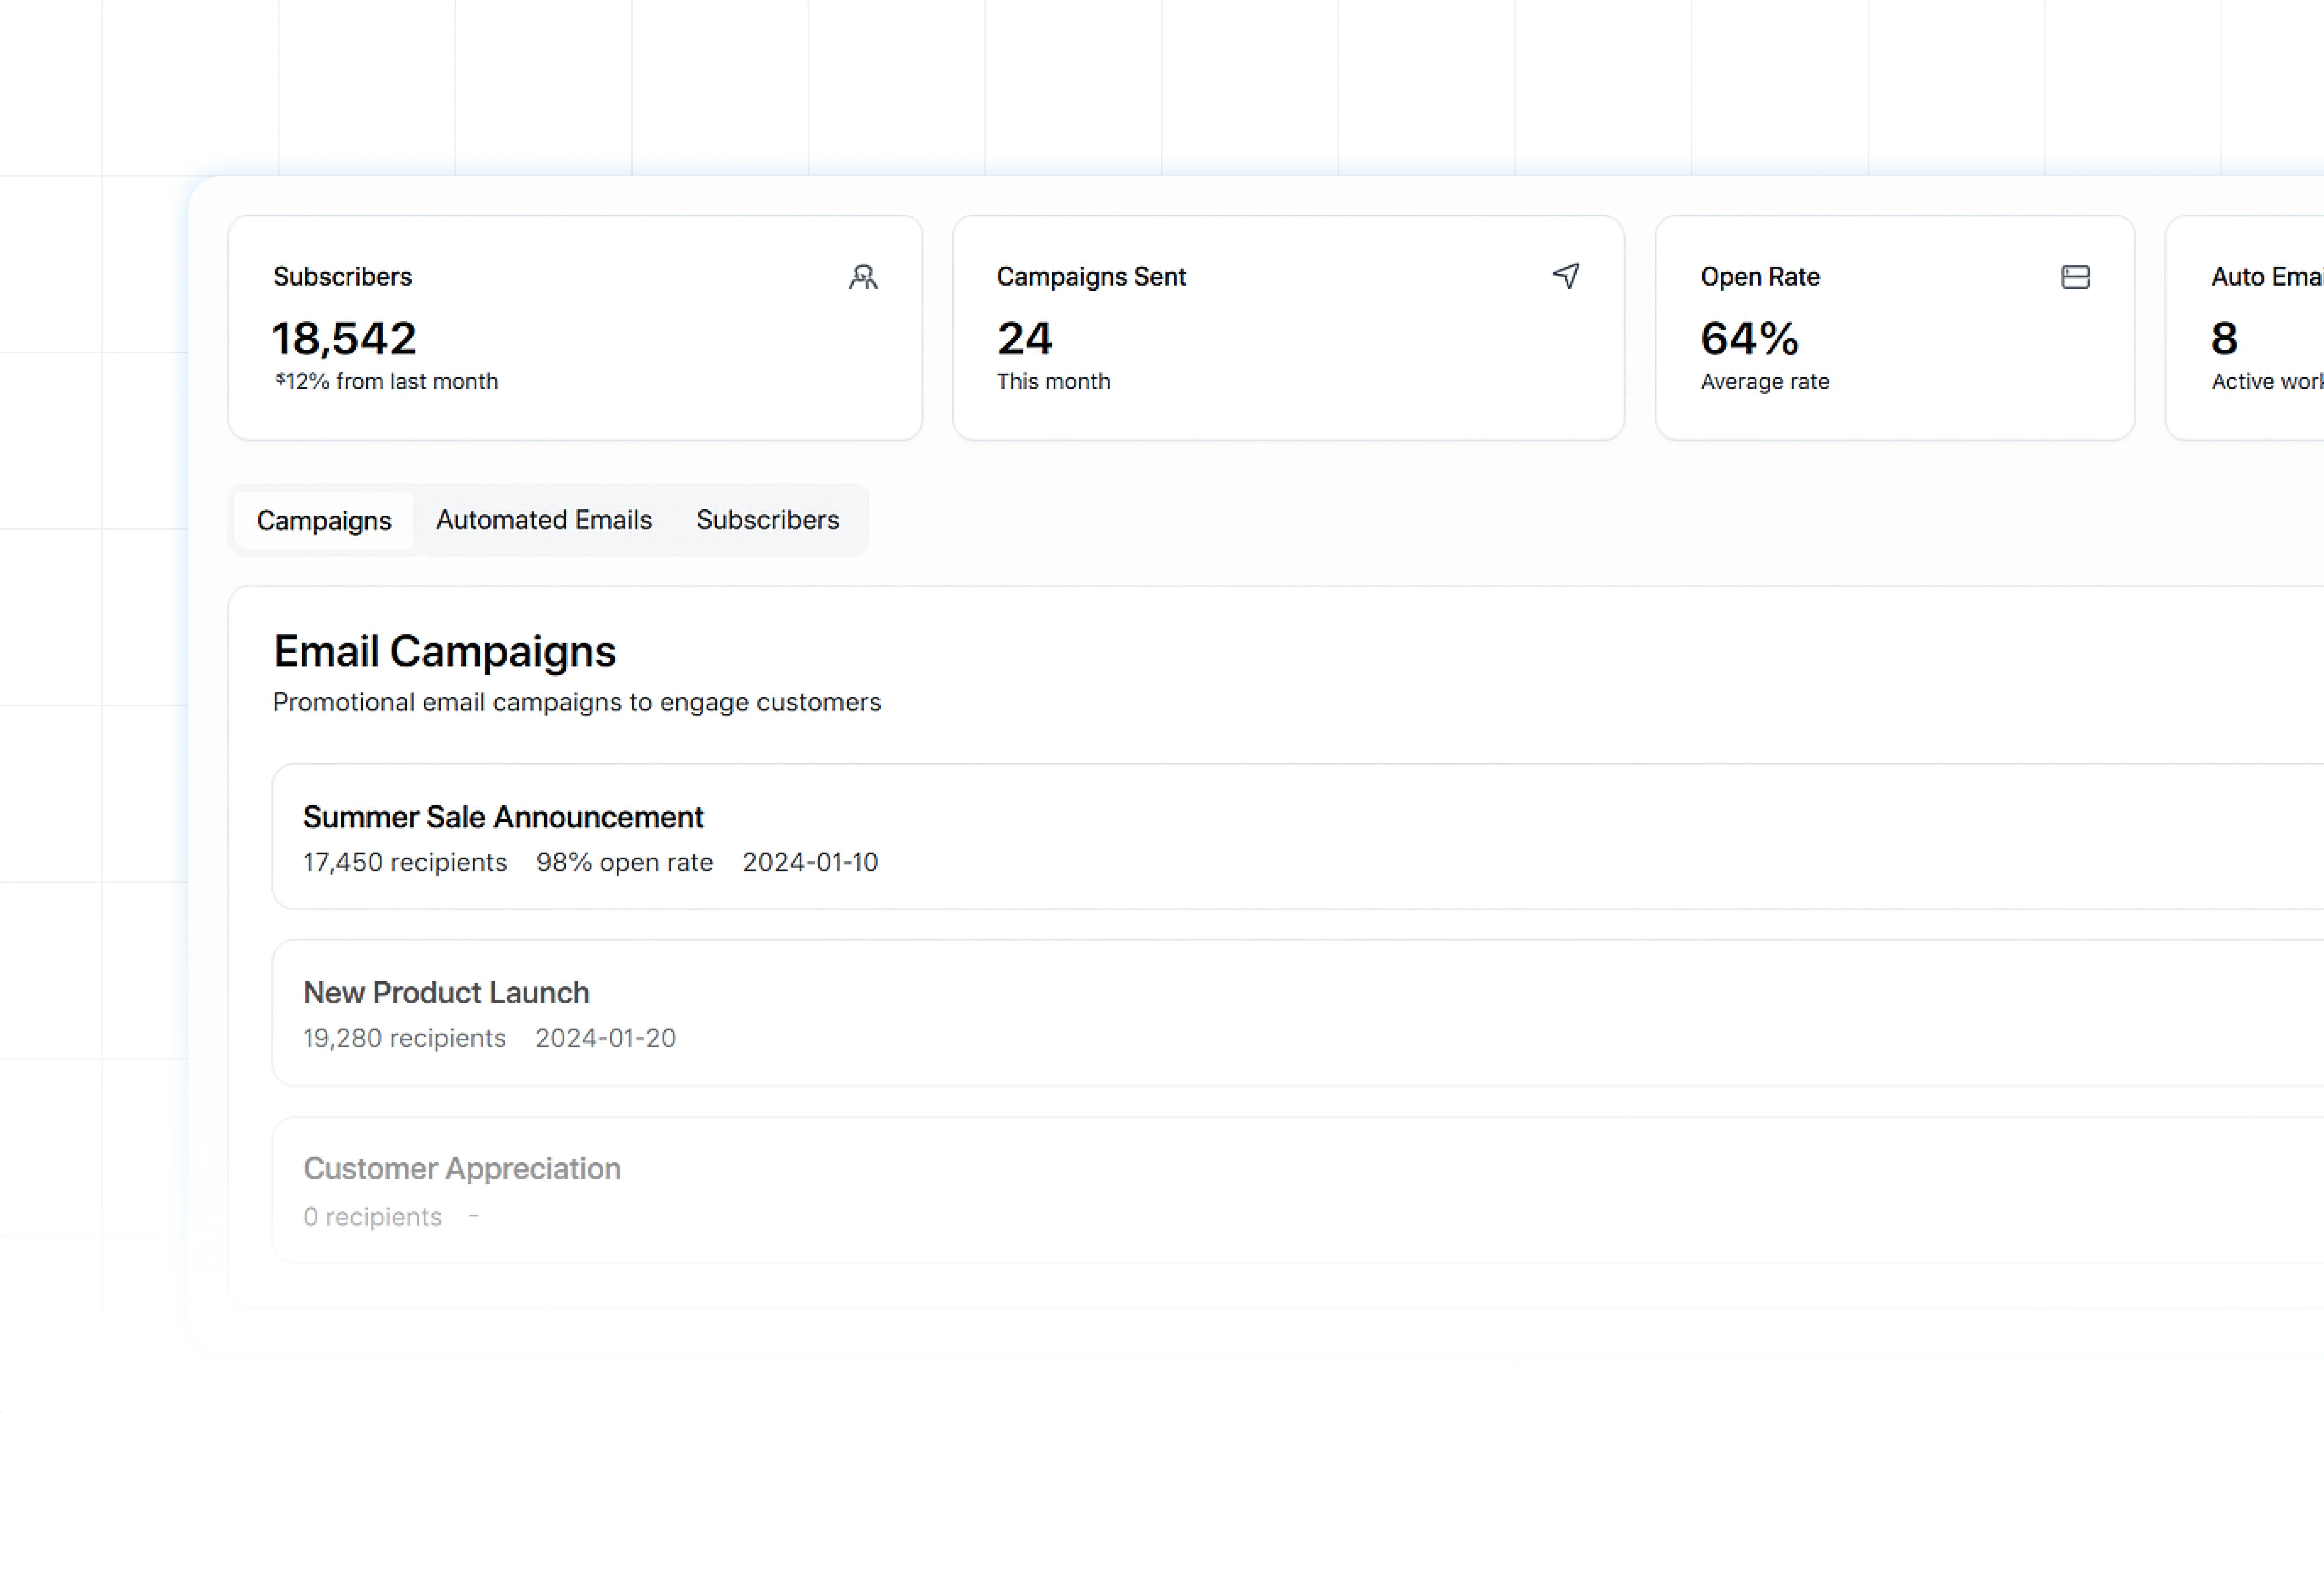This screenshot has height=1587, width=2324.
Task: Click the 2024-01-10 campaign date
Action: [809, 862]
